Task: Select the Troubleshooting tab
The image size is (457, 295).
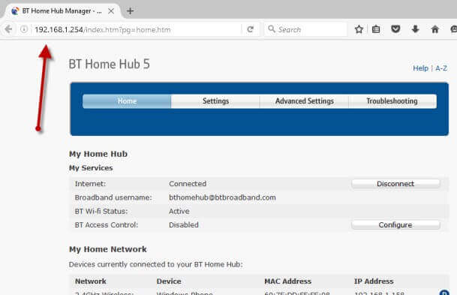Action: [x=392, y=101]
